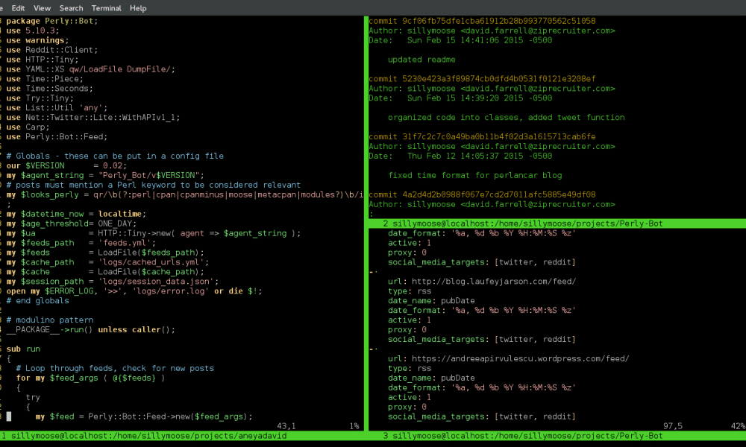
Task: Click the '$cache_path' declaration line
Action: (107, 262)
